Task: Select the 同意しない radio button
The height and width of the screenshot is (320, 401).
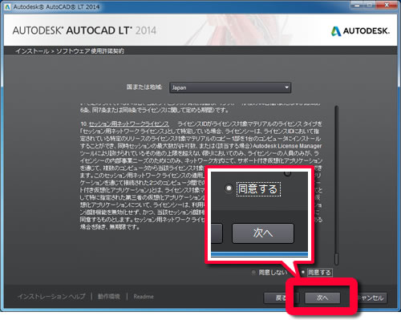Action: coord(253,273)
